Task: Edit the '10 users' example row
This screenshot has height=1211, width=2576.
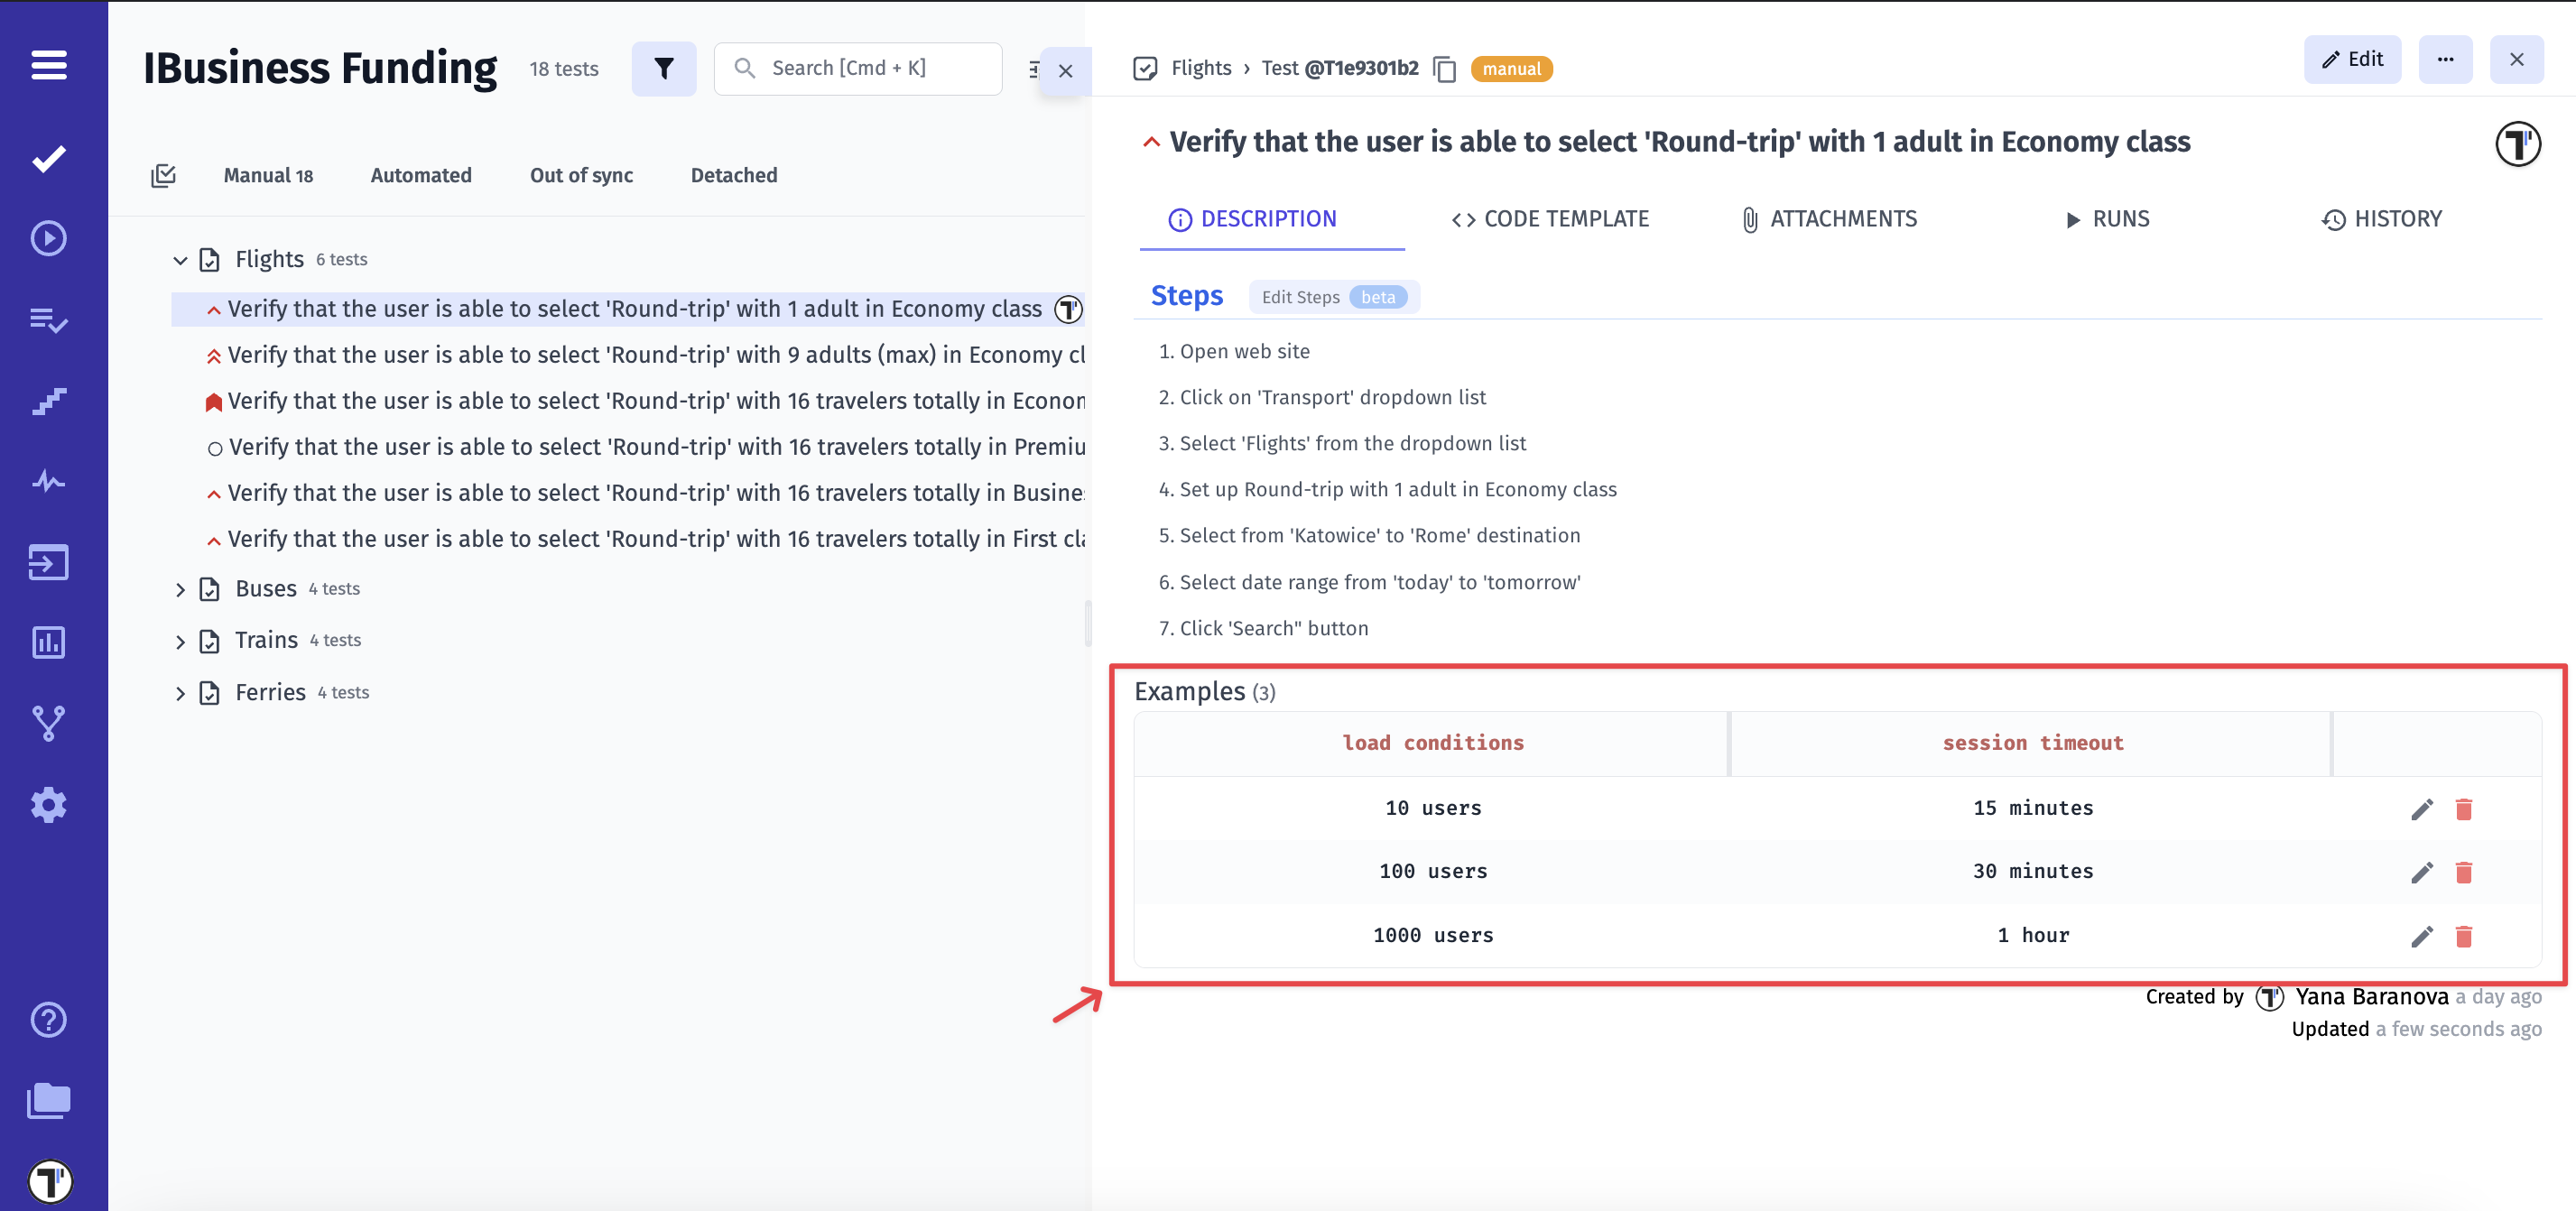Action: tap(2421, 809)
